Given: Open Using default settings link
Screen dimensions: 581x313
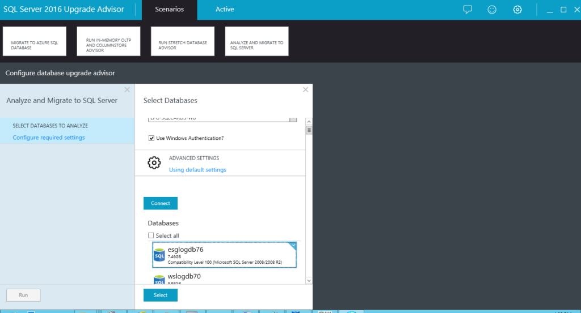Looking at the screenshot, I should [x=197, y=170].
